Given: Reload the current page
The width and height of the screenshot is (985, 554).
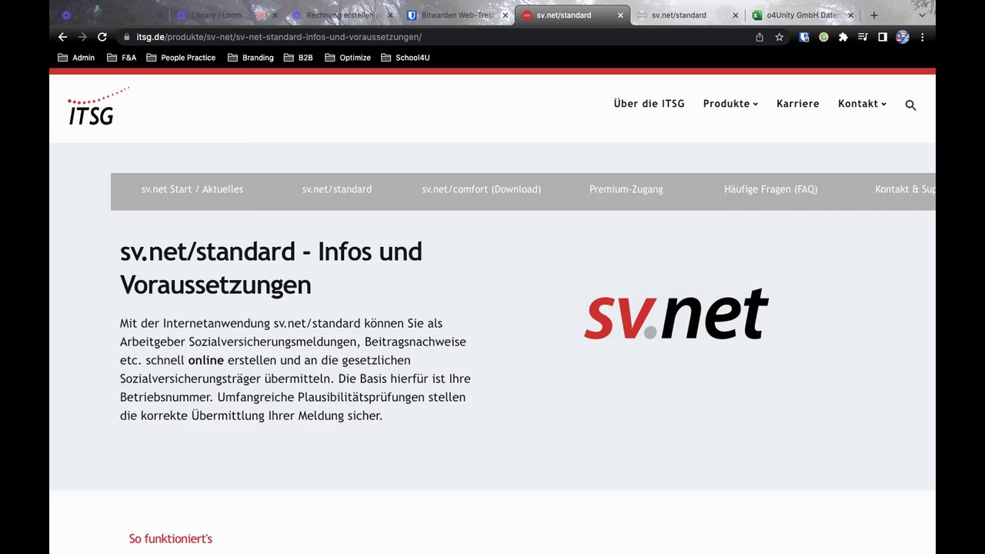Looking at the screenshot, I should [x=102, y=37].
